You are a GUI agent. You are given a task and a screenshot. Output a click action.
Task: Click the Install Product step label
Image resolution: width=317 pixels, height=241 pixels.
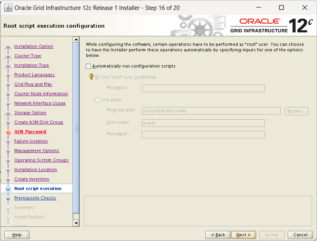tap(29, 217)
